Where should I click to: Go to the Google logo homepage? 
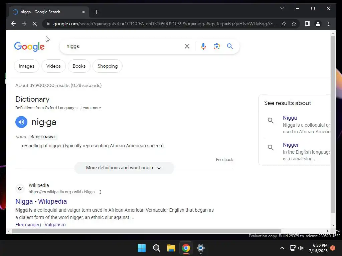point(29,46)
